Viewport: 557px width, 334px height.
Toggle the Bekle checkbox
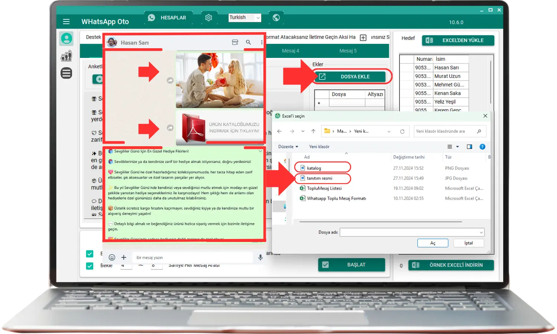[x=89, y=266]
